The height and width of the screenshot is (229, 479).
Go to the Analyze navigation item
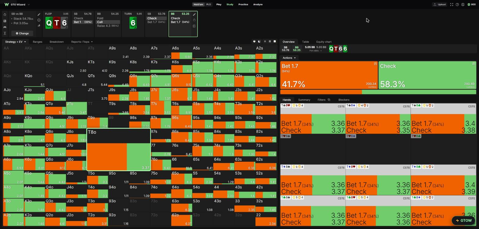258,5
